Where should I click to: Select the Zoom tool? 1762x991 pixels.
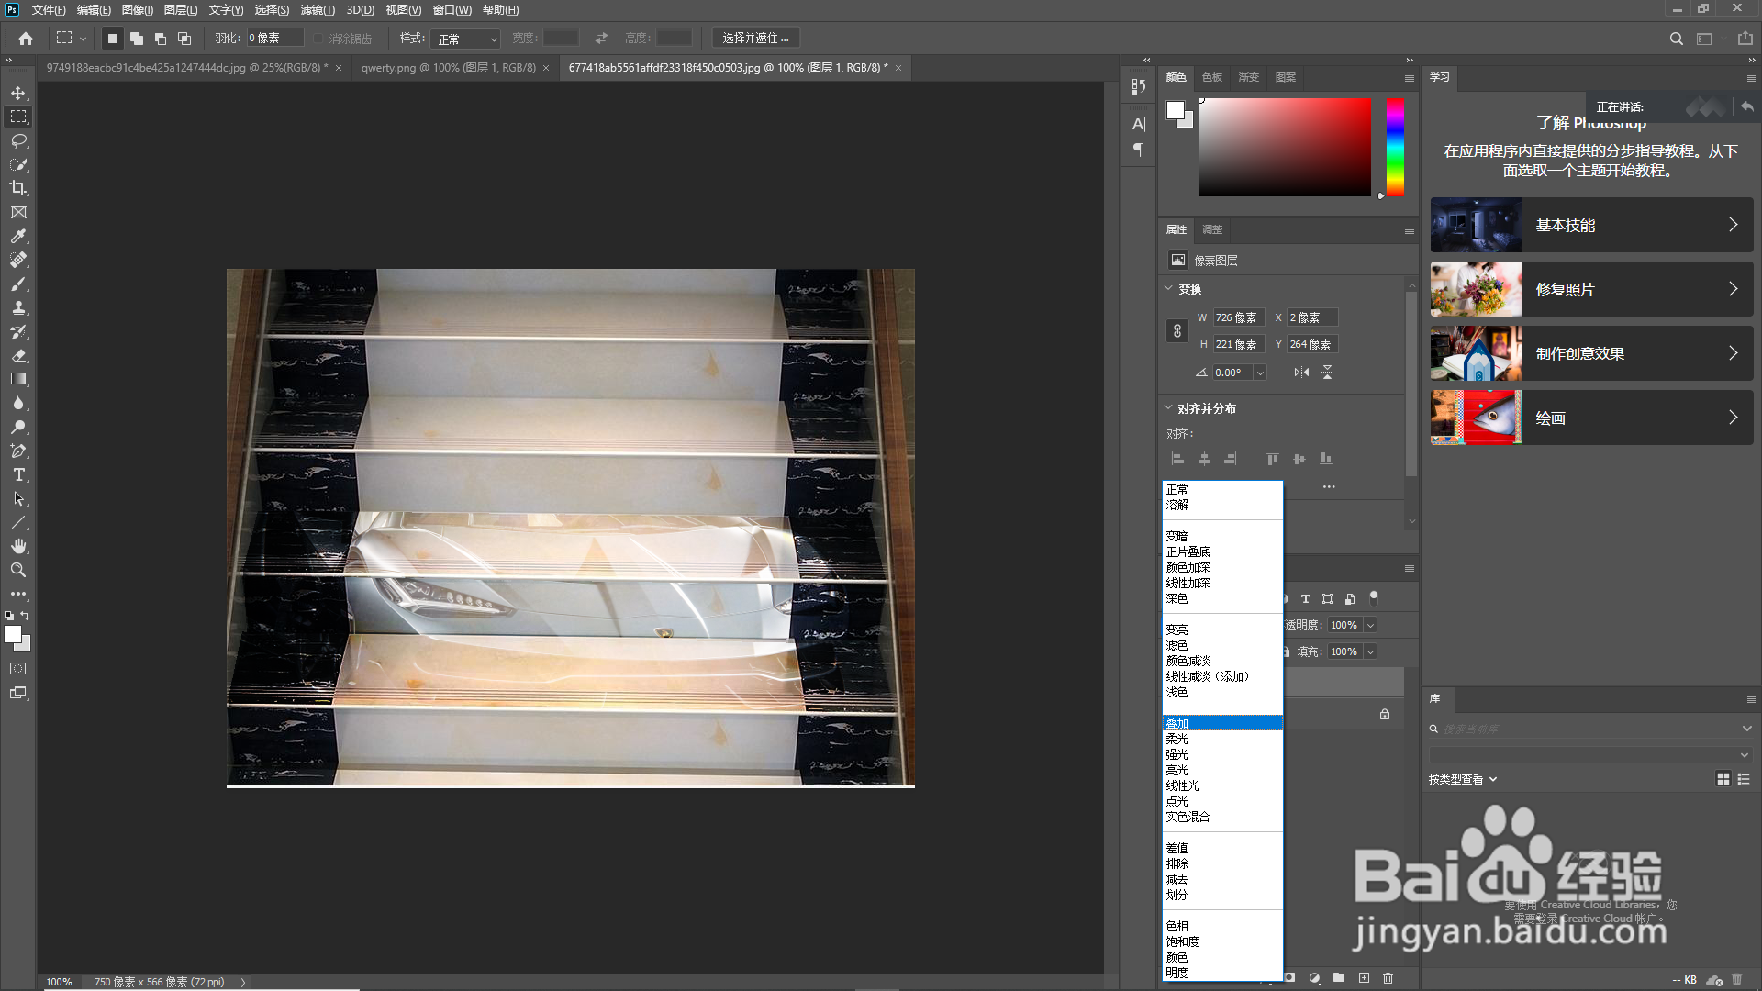[18, 570]
